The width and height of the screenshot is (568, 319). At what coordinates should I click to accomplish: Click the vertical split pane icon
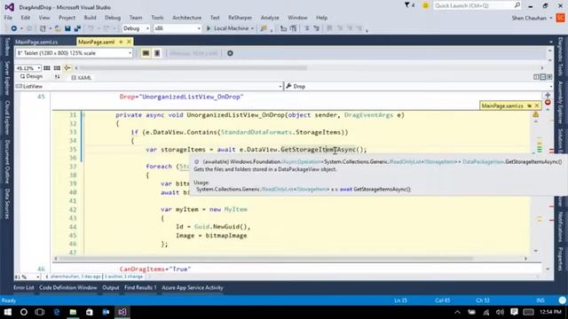[x=536, y=77]
